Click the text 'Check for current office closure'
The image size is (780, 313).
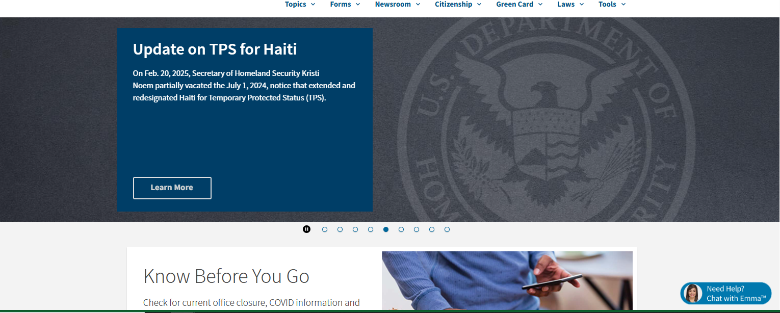coord(204,303)
